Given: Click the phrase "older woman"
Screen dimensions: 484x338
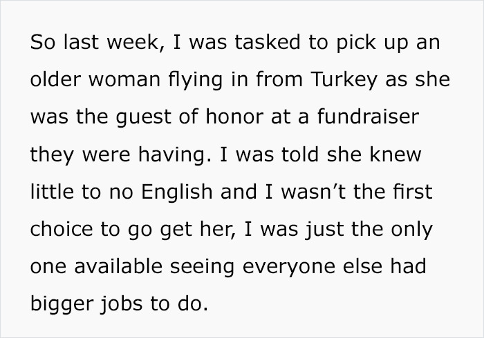Looking at the screenshot, I should click(95, 79).
